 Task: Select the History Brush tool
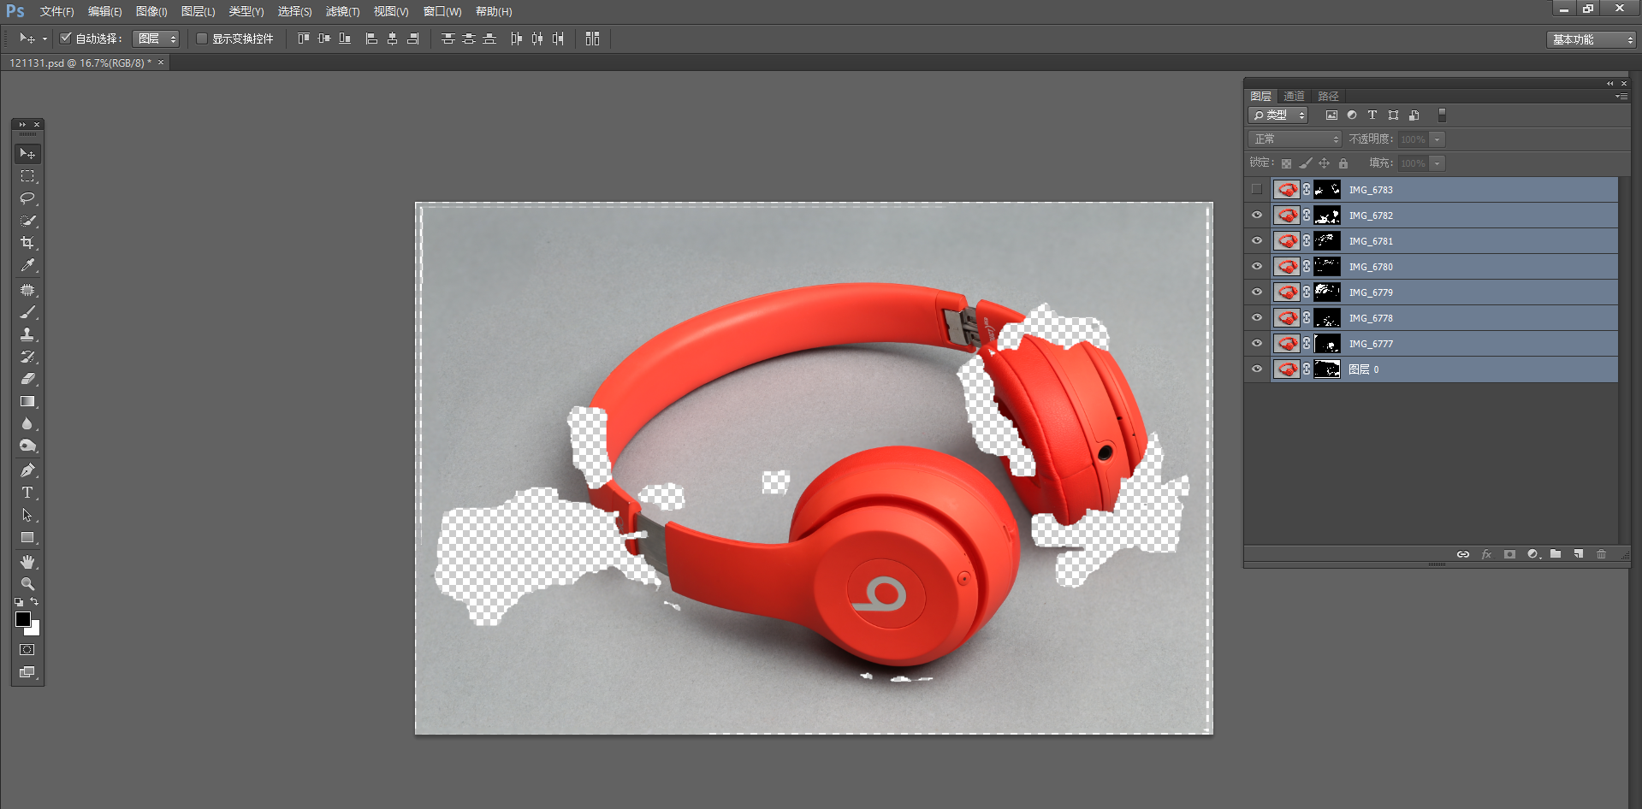point(27,357)
